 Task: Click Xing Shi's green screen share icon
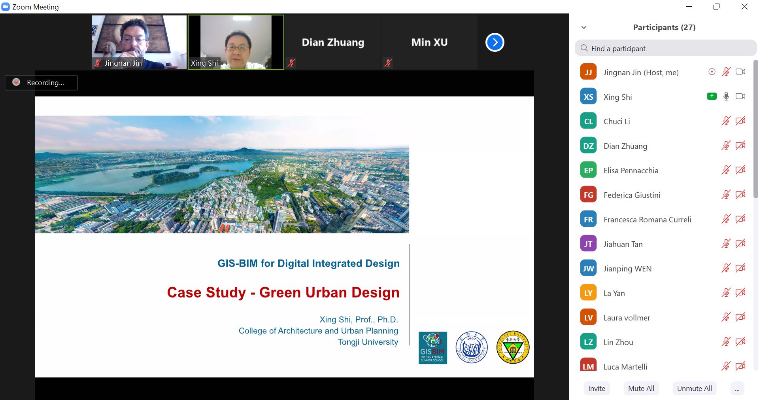pyautogui.click(x=712, y=97)
